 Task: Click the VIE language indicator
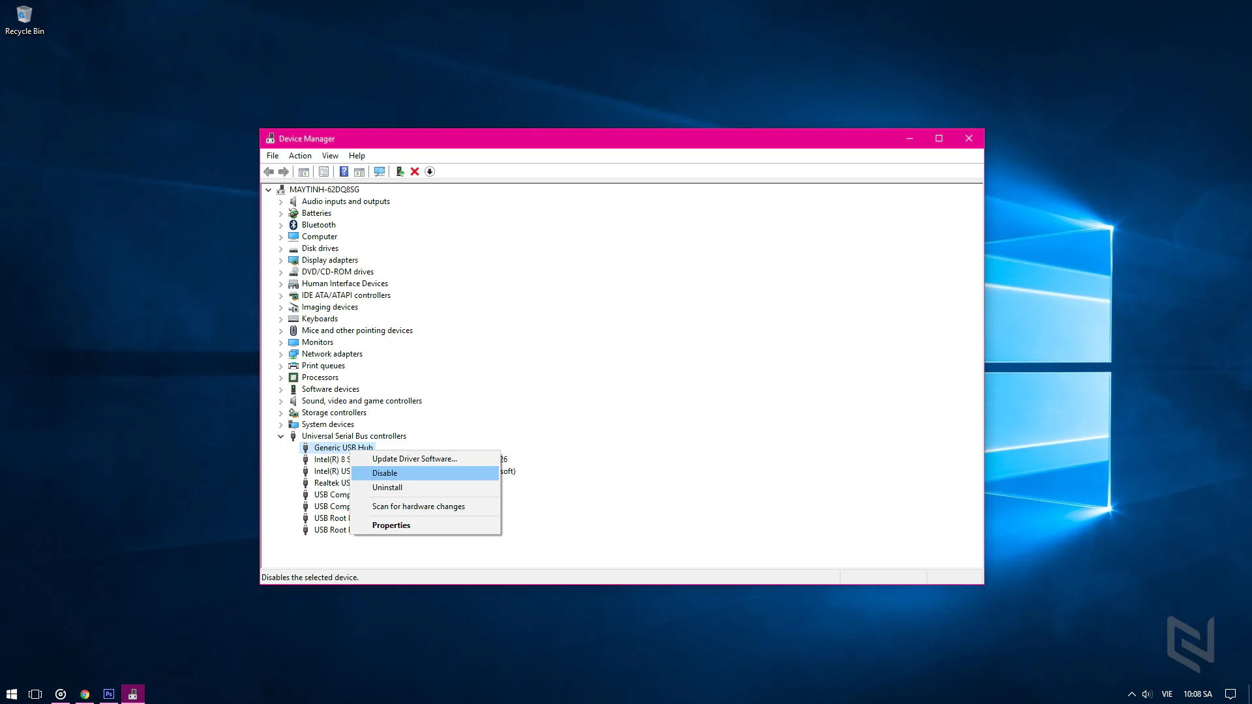click(x=1167, y=694)
